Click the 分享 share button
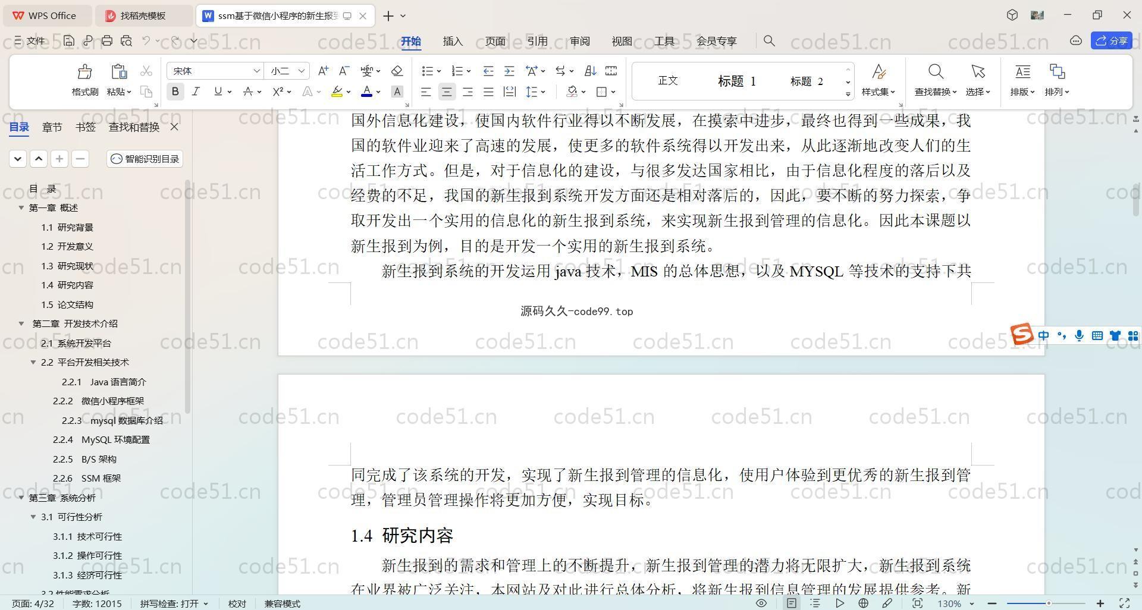1142x610 pixels. click(x=1112, y=40)
